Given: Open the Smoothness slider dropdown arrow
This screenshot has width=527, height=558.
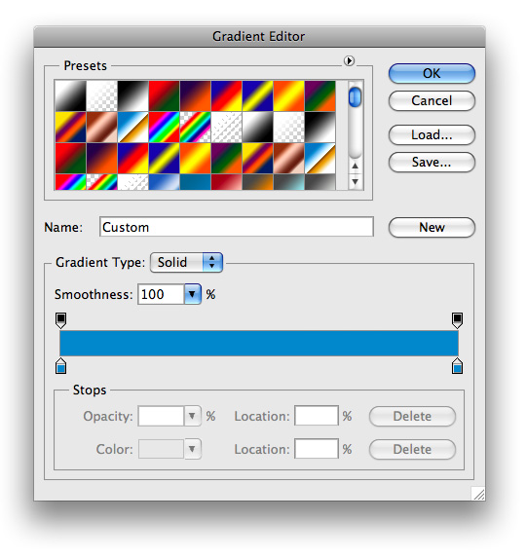Looking at the screenshot, I should click(192, 294).
